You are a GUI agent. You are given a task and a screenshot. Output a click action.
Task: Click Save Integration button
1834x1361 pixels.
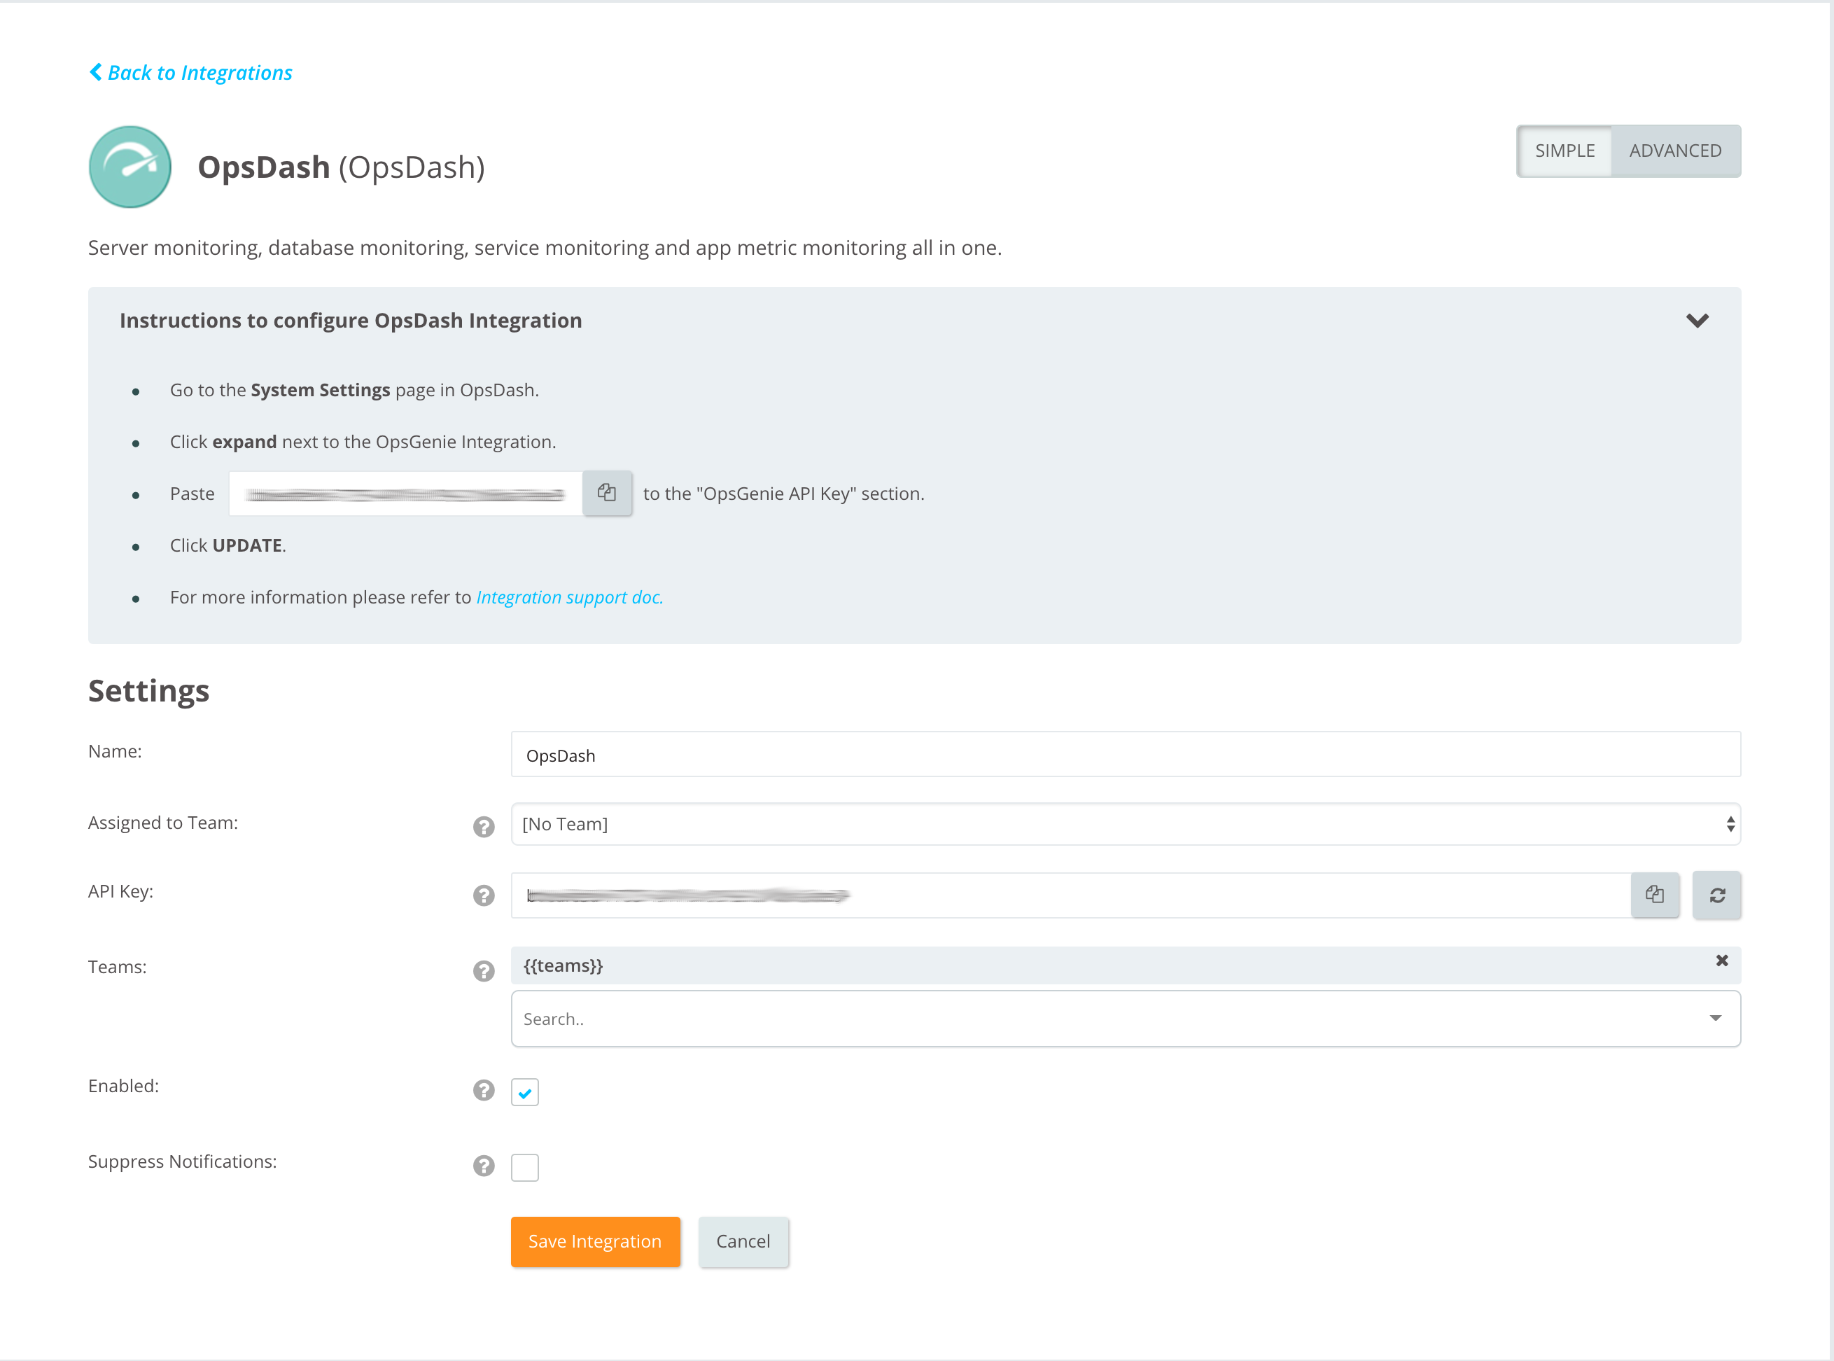(594, 1241)
